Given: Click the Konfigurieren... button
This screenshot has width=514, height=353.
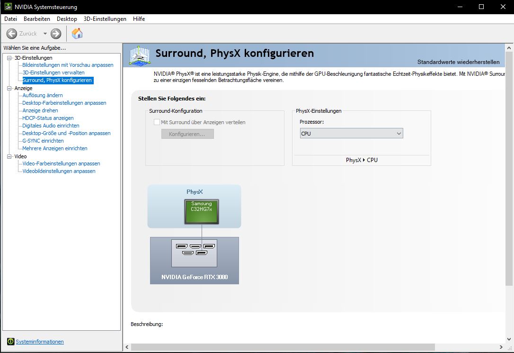Looking at the screenshot, I should [x=187, y=134].
